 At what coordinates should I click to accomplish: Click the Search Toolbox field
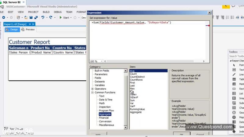236,56
